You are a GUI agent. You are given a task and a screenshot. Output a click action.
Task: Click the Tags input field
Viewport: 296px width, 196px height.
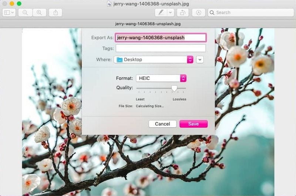161,48
